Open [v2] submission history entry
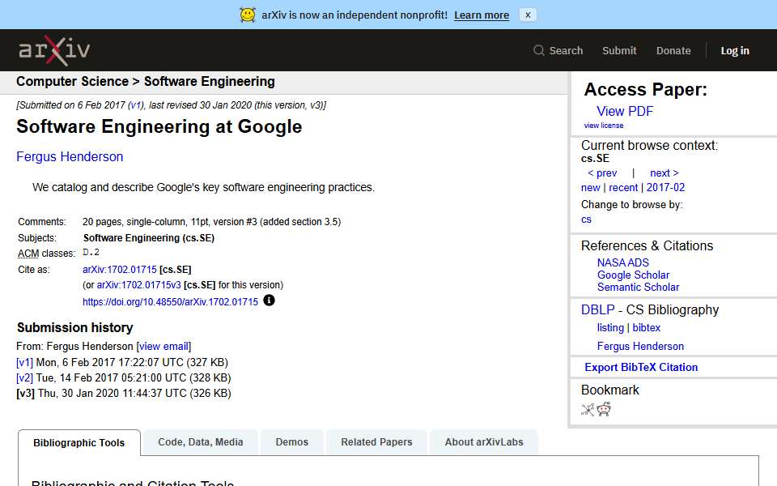 (25, 378)
